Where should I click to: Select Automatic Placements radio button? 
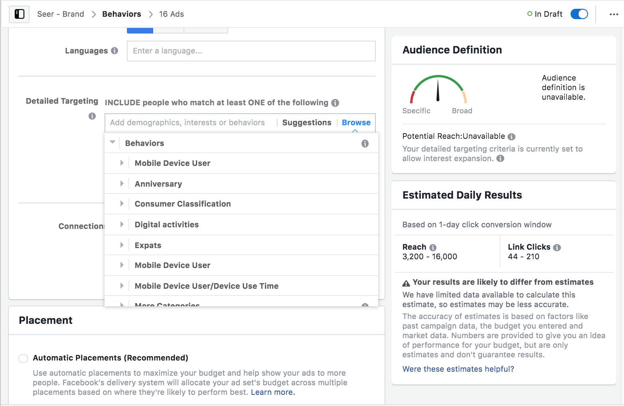pyautogui.click(x=24, y=358)
